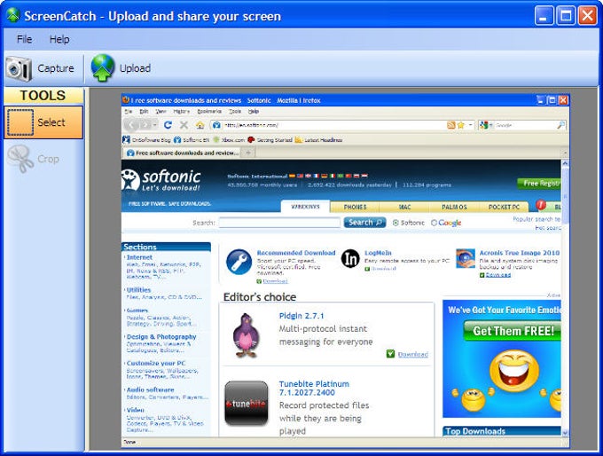Click the Capture camera icon

(19, 68)
